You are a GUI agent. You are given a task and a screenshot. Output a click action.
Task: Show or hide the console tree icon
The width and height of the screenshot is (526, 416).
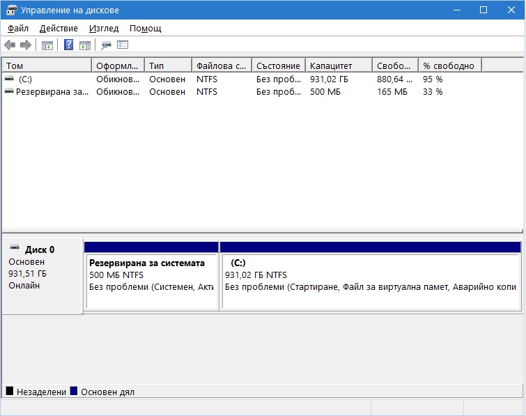(47, 45)
